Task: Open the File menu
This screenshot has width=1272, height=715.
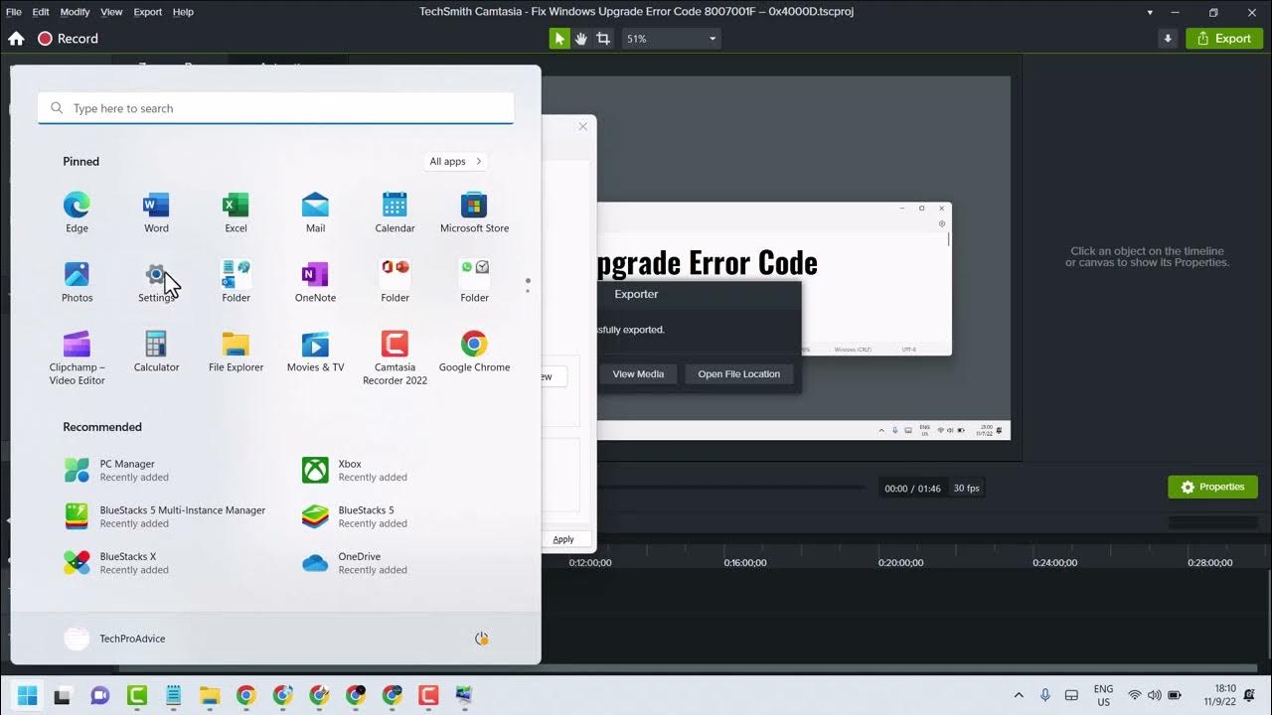Action: 14,12
